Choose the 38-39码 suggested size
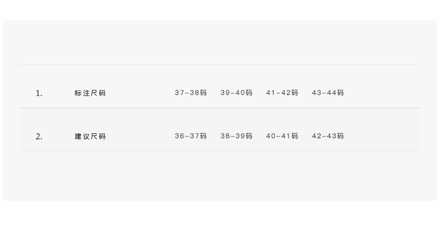The width and height of the screenshot is (440, 237). pos(236,136)
